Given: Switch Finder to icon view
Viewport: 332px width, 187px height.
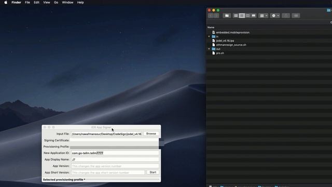Looking at the screenshot, I should pyautogui.click(x=236, y=16).
